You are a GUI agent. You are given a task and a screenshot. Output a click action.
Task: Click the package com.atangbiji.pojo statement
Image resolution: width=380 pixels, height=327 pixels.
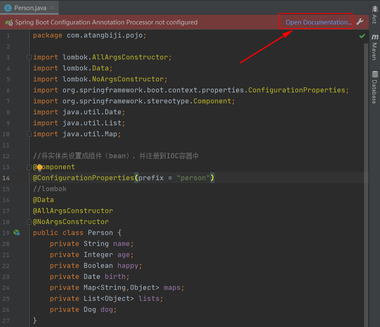point(90,35)
